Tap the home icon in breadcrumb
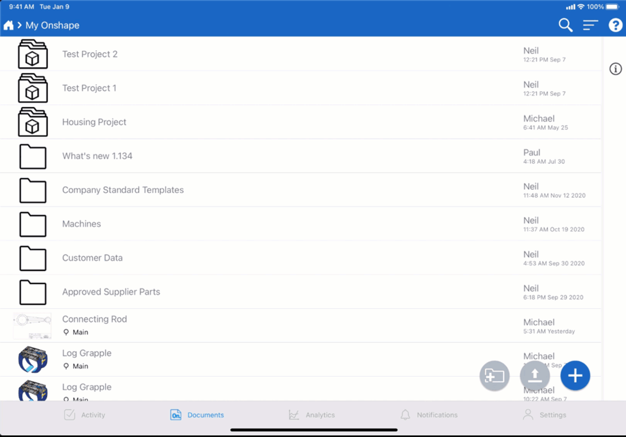 9,25
